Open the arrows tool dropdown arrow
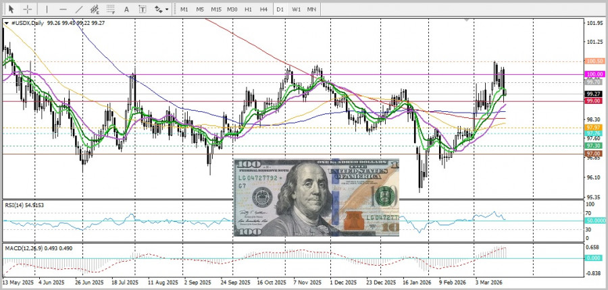This screenshot has width=608, height=290. [167, 9]
